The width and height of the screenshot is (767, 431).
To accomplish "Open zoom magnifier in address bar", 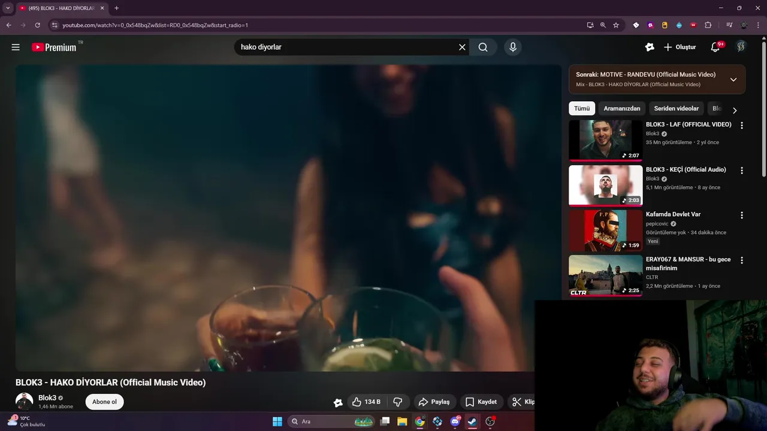I will point(603,25).
